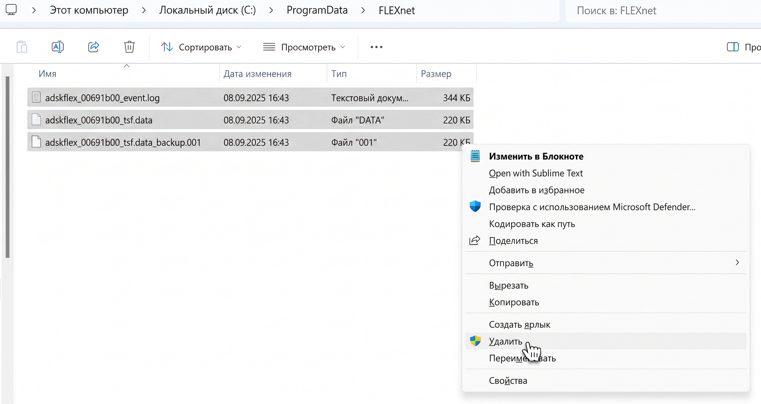Click the Paste toolbar icon
This screenshot has width=761, height=404.
coord(22,47)
